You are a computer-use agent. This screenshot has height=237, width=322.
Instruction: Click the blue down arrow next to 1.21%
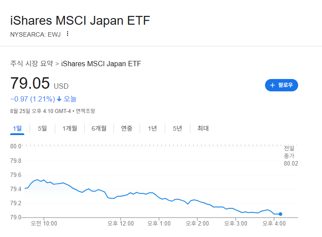pyautogui.click(x=59, y=99)
